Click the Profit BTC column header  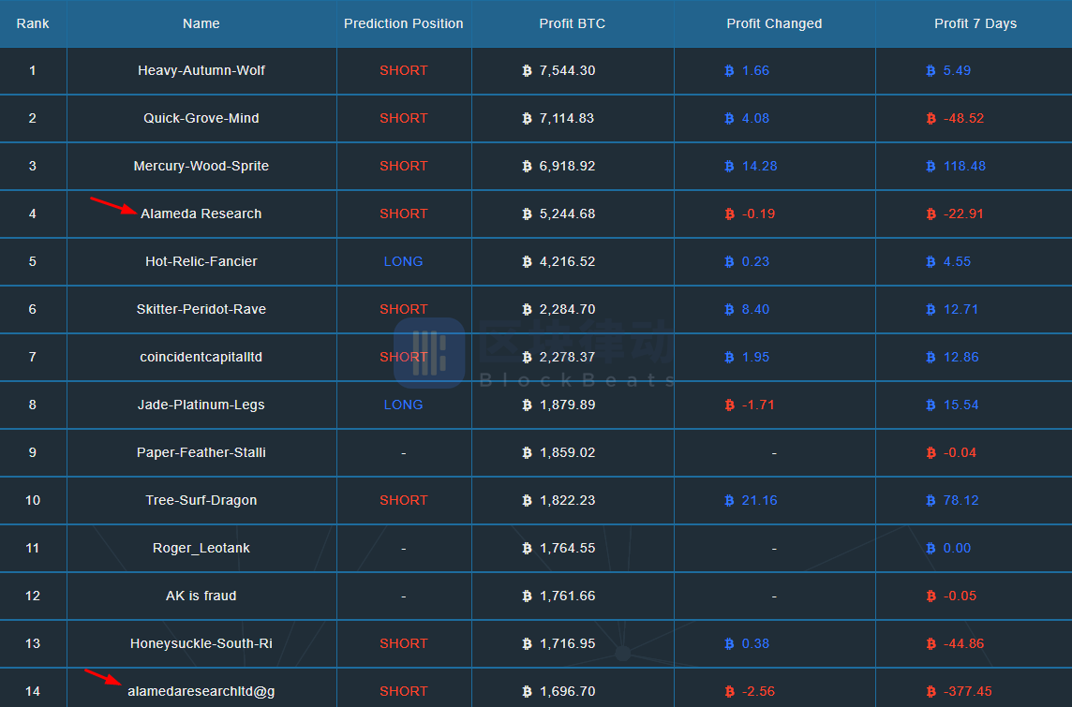(x=573, y=23)
